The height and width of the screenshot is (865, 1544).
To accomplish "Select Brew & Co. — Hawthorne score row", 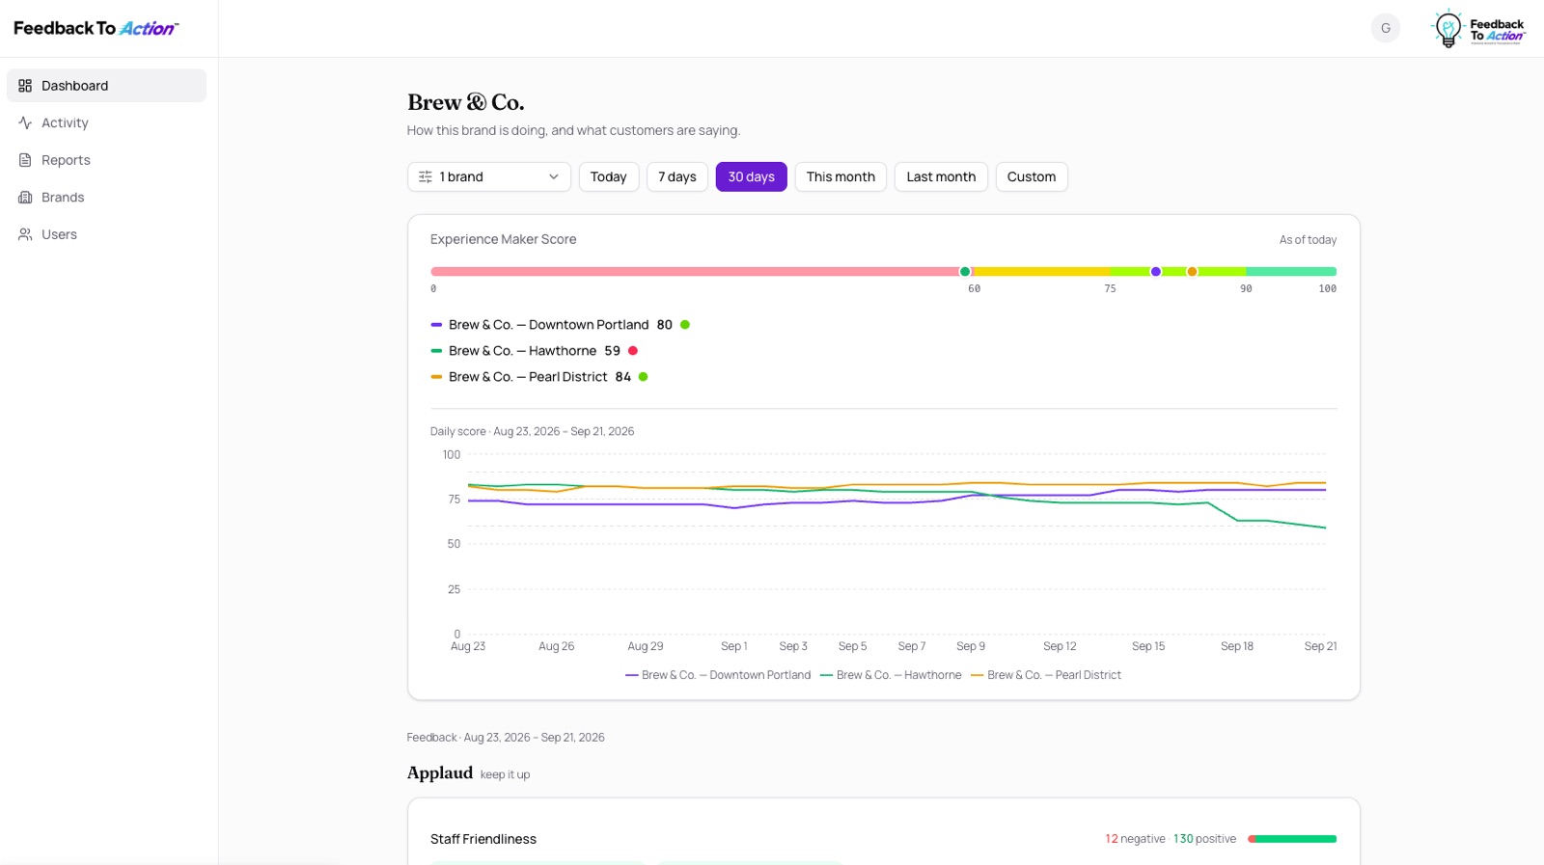I will coord(534,351).
